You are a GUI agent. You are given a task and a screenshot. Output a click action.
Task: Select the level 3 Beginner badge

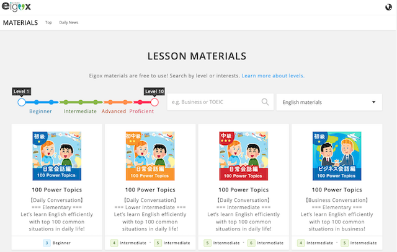47,243
